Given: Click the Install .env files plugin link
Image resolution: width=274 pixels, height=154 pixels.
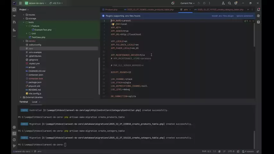Looking at the screenshot, I should tap(223, 16).
